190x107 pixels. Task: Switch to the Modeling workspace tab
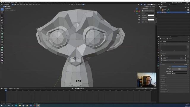pos(25,3)
